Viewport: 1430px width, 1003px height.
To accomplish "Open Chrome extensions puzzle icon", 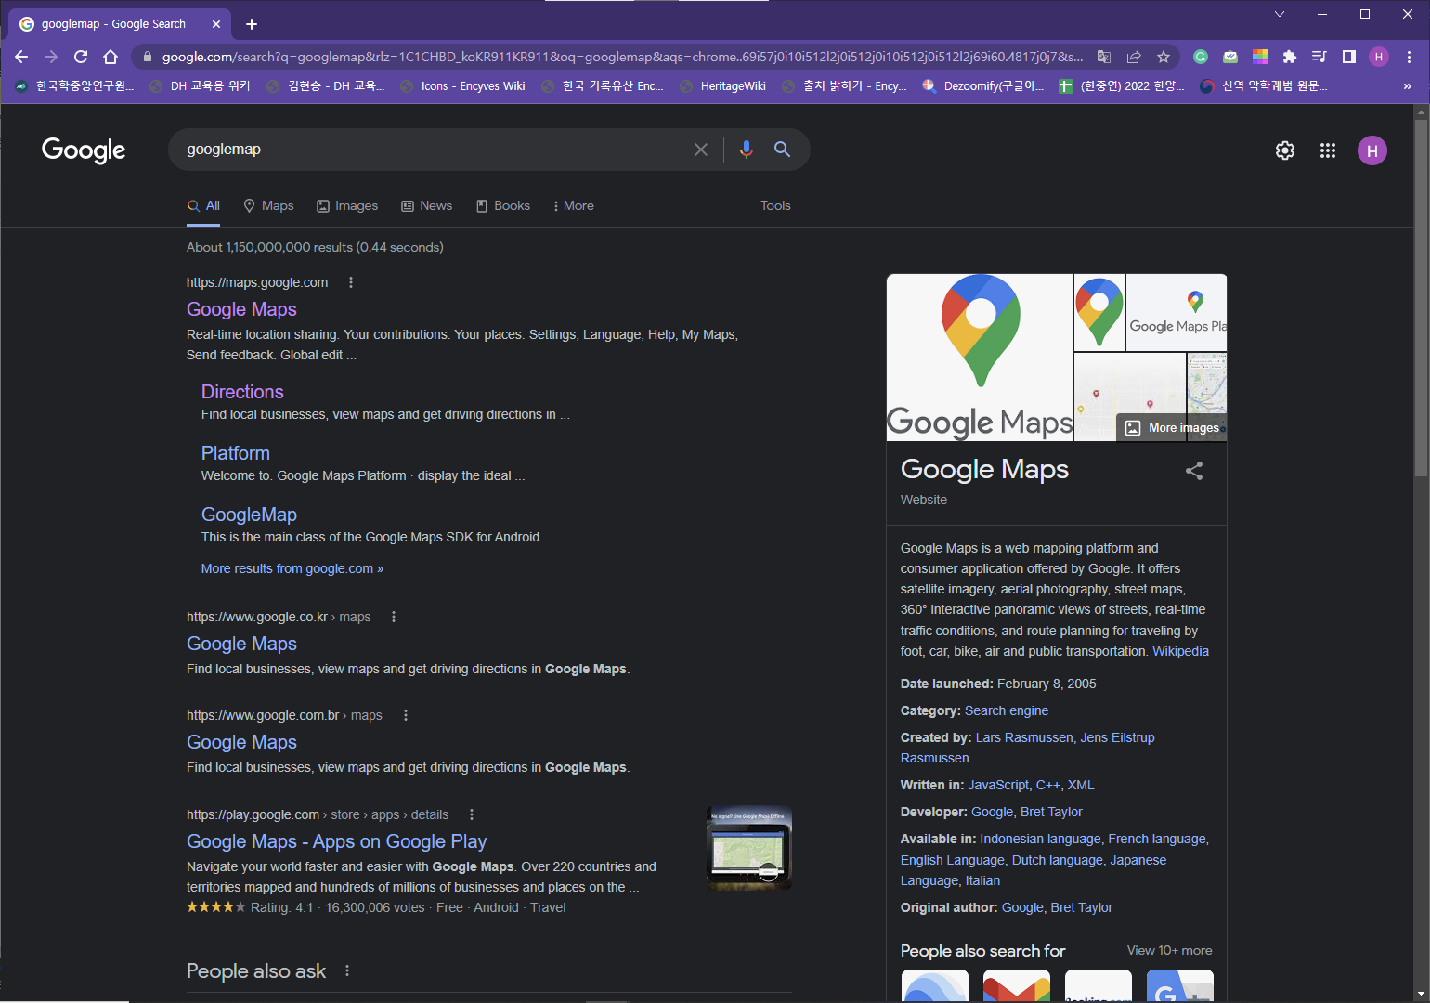I will (x=1290, y=57).
